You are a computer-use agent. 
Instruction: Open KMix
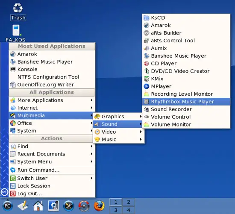pyautogui.click(x=186, y=79)
